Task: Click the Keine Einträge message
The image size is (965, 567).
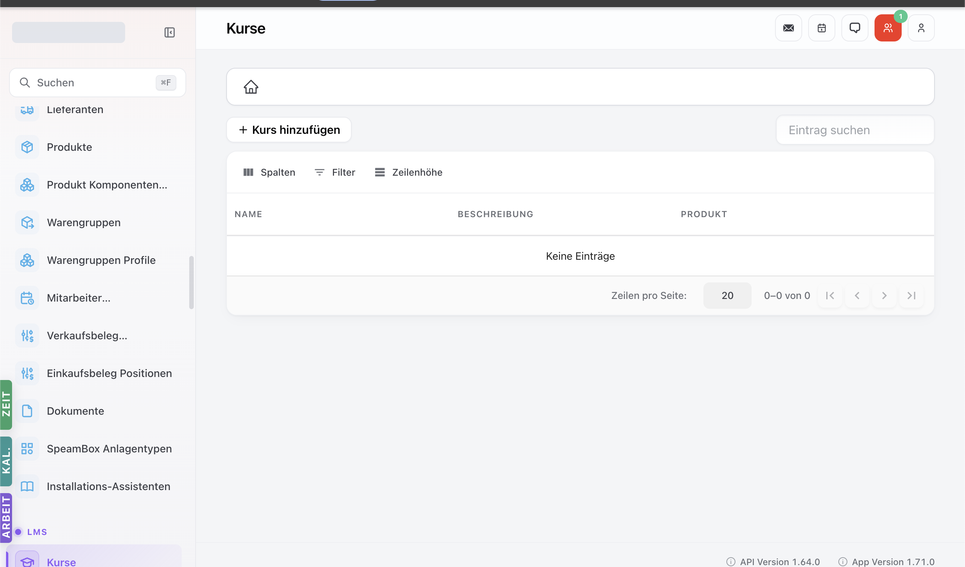Action: tap(580, 256)
